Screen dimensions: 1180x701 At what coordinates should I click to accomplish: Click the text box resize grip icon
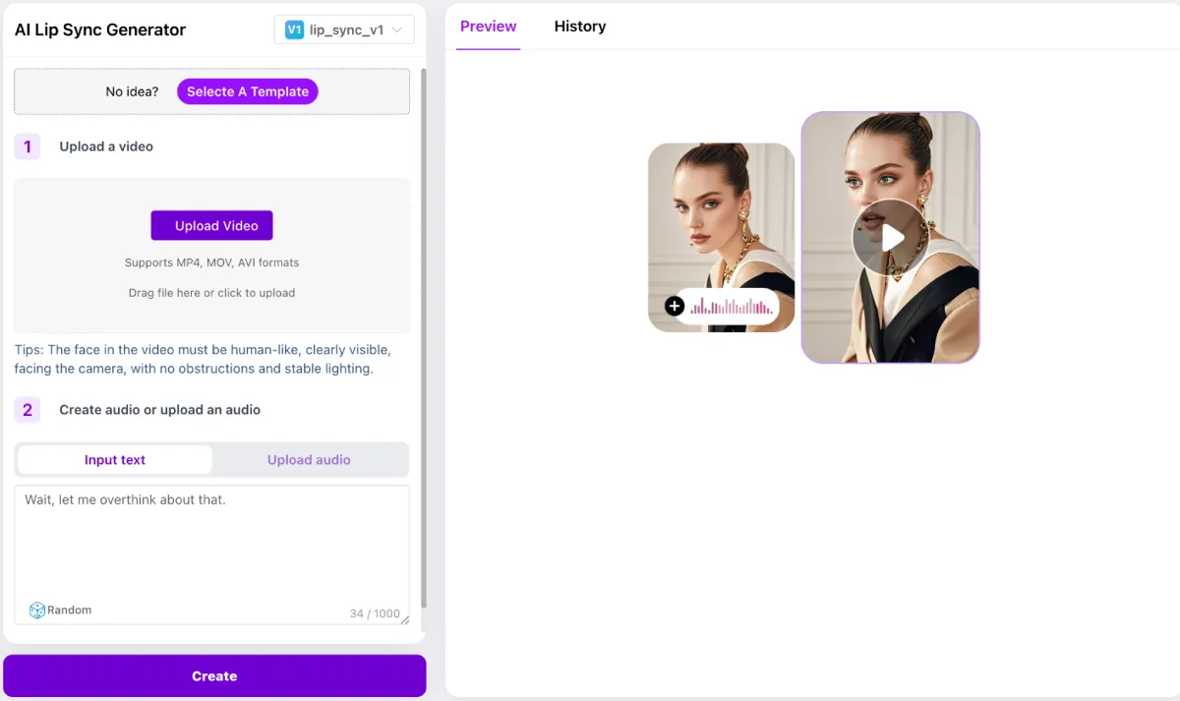click(403, 619)
